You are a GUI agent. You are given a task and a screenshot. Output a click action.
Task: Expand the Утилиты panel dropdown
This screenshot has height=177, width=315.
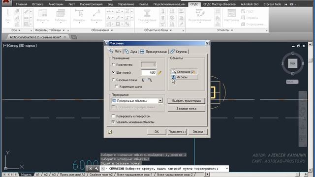pos(232,30)
